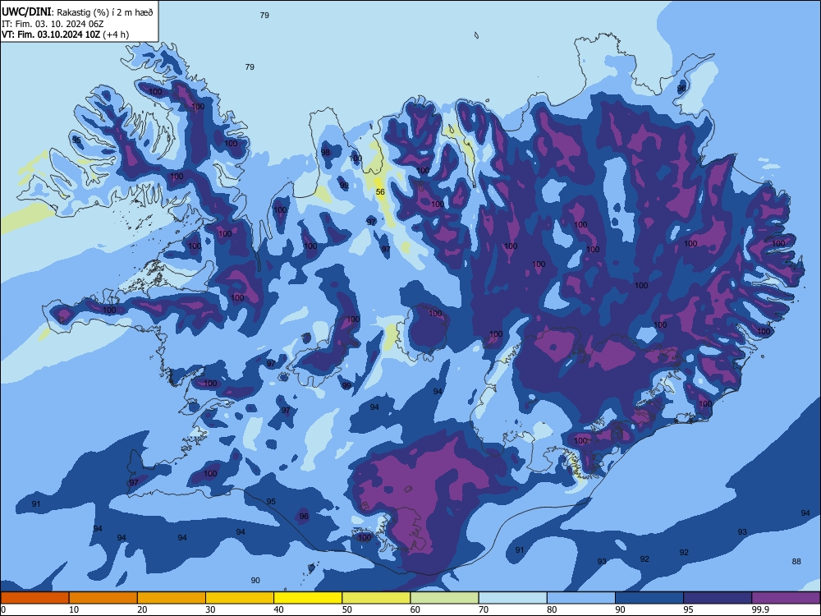Click the 0–10 dark orange legend swatch

(34, 598)
